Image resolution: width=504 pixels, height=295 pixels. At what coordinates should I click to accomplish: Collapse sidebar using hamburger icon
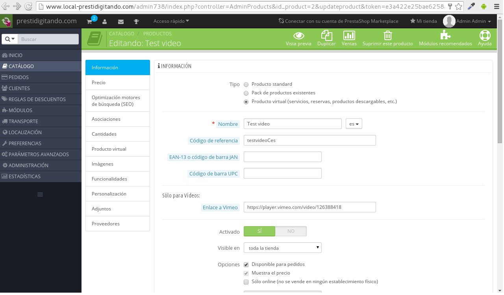point(40,194)
